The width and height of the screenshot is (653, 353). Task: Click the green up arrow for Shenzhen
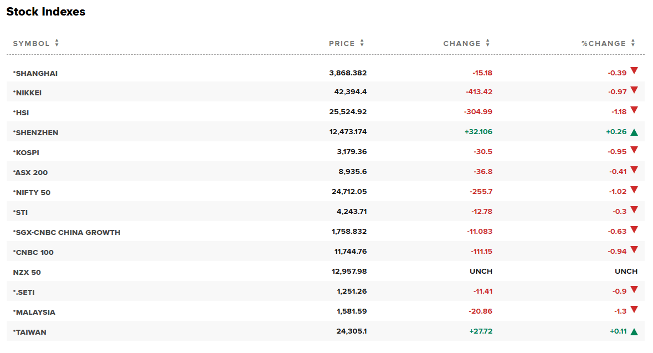pyautogui.click(x=634, y=132)
